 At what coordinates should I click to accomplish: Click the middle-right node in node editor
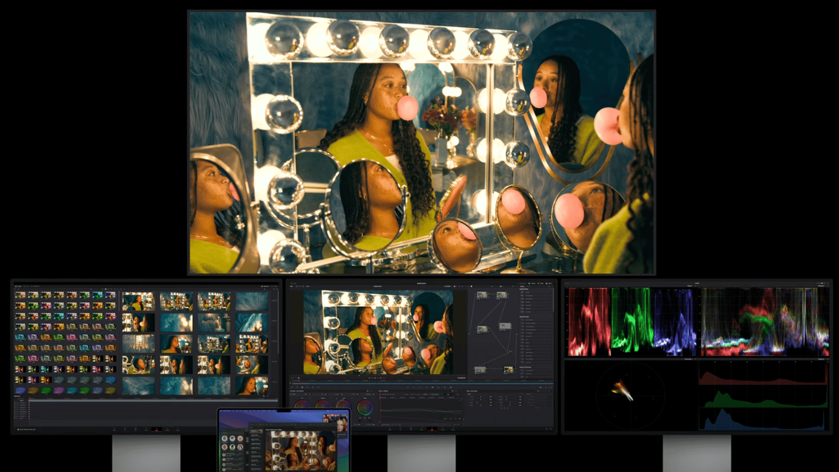point(505,326)
